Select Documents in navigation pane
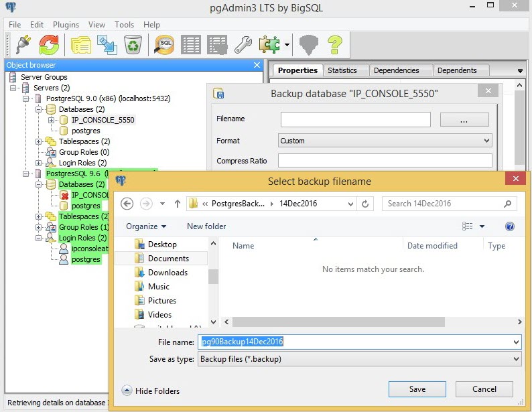This screenshot has height=412, width=532. coord(168,259)
